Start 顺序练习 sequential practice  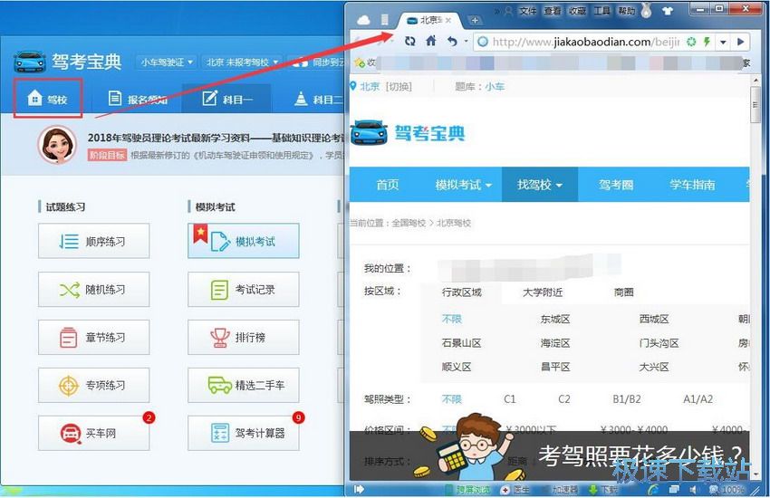(94, 241)
